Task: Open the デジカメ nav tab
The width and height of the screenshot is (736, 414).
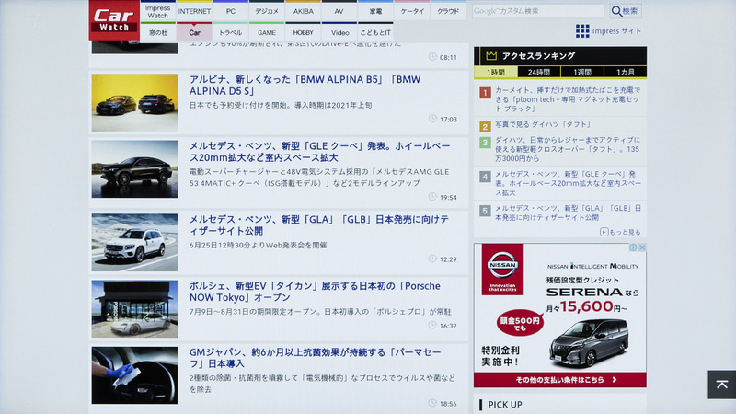Action: [x=267, y=12]
